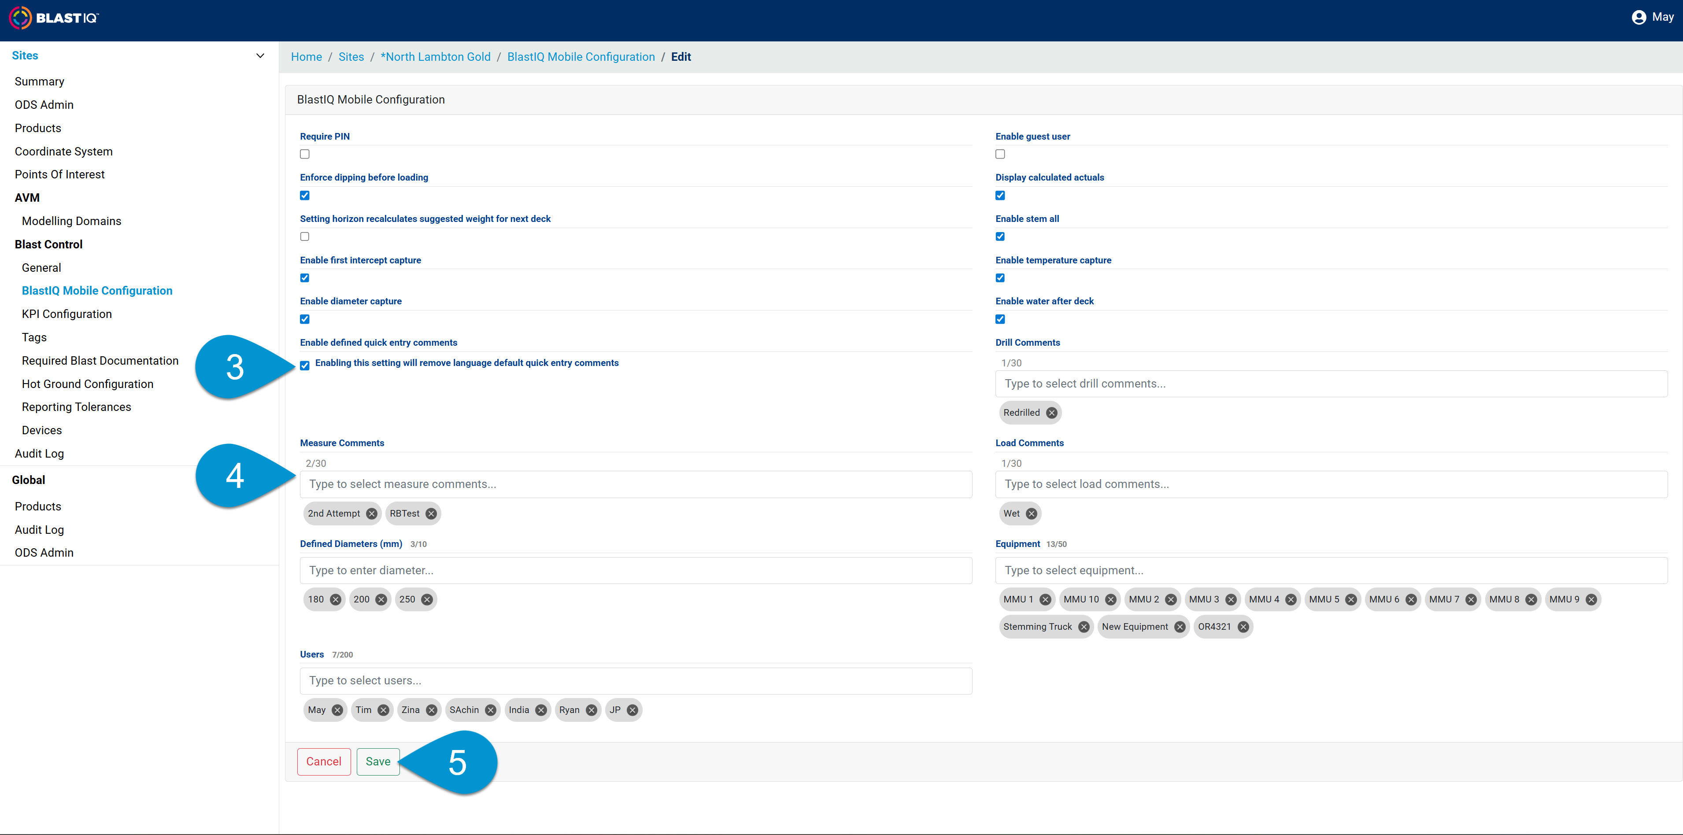Image resolution: width=1683 pixels, height=835 pixels.
Task: Uncheck Display calculated actuals
Action: pos(1000,196)
